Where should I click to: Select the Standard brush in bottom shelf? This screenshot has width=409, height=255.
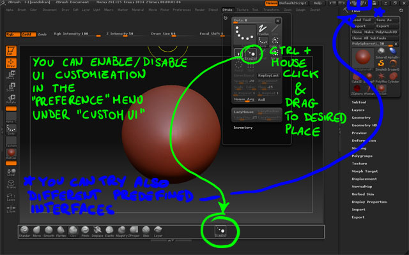click(24, 231)
